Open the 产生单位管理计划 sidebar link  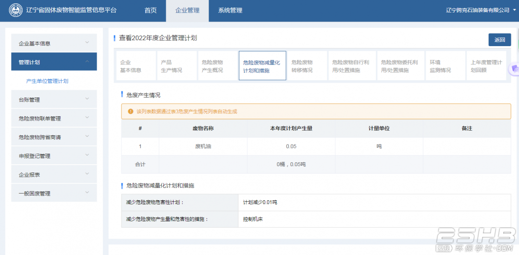point(47,81)
